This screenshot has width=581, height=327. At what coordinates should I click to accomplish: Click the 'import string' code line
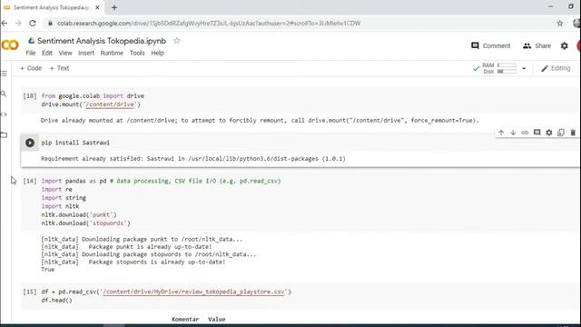tap(64, 198)
